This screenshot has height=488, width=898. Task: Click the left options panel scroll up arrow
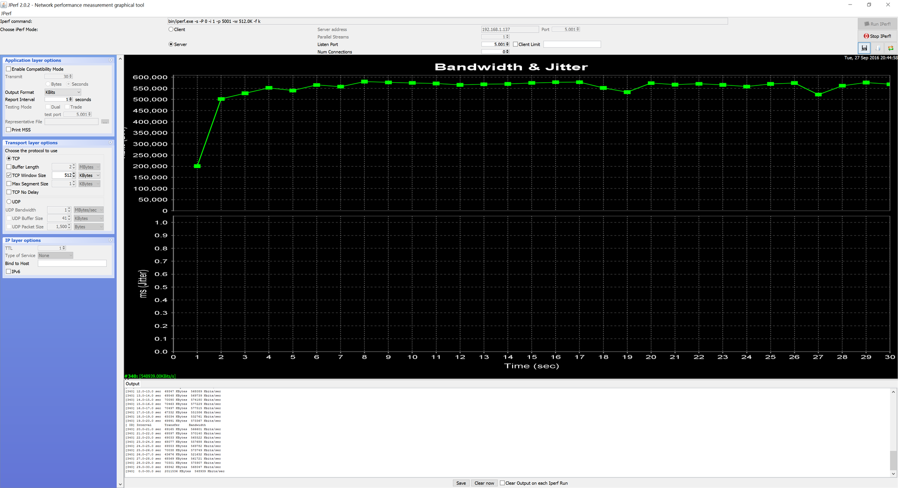point(120,58)
